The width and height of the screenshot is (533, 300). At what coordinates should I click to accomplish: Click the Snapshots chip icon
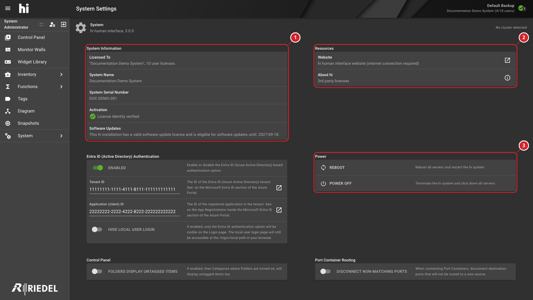(8, 123)
